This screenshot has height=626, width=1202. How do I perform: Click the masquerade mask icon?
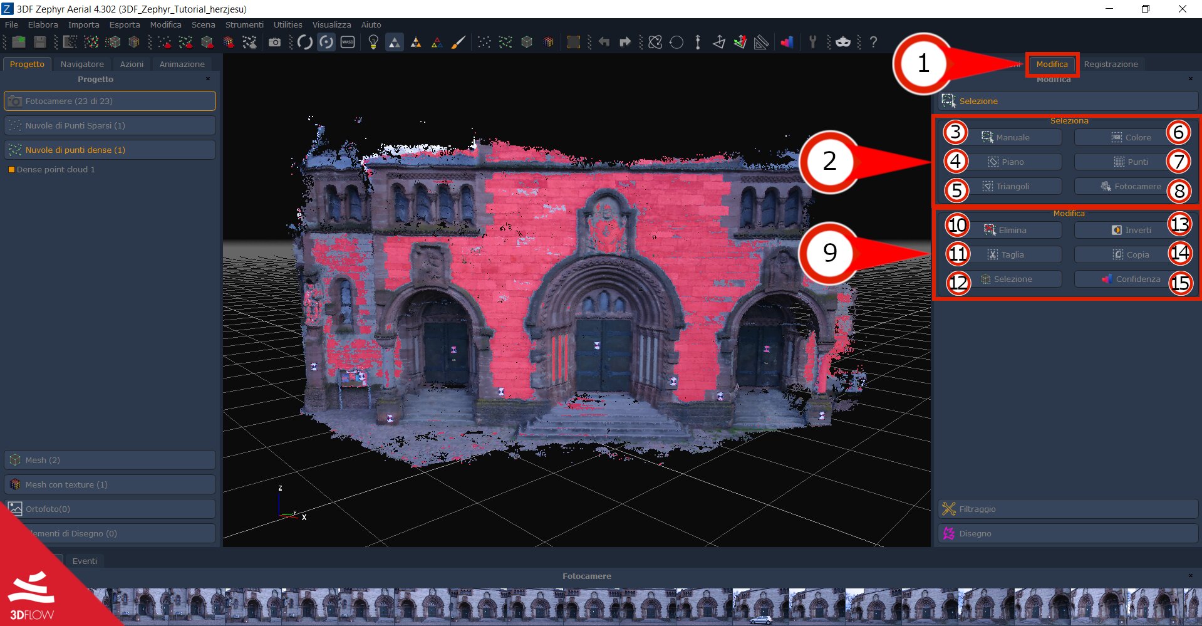tap(843, 42)
